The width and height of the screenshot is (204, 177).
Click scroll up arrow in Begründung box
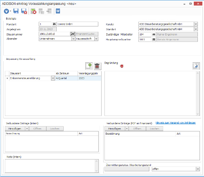(197, 73)
